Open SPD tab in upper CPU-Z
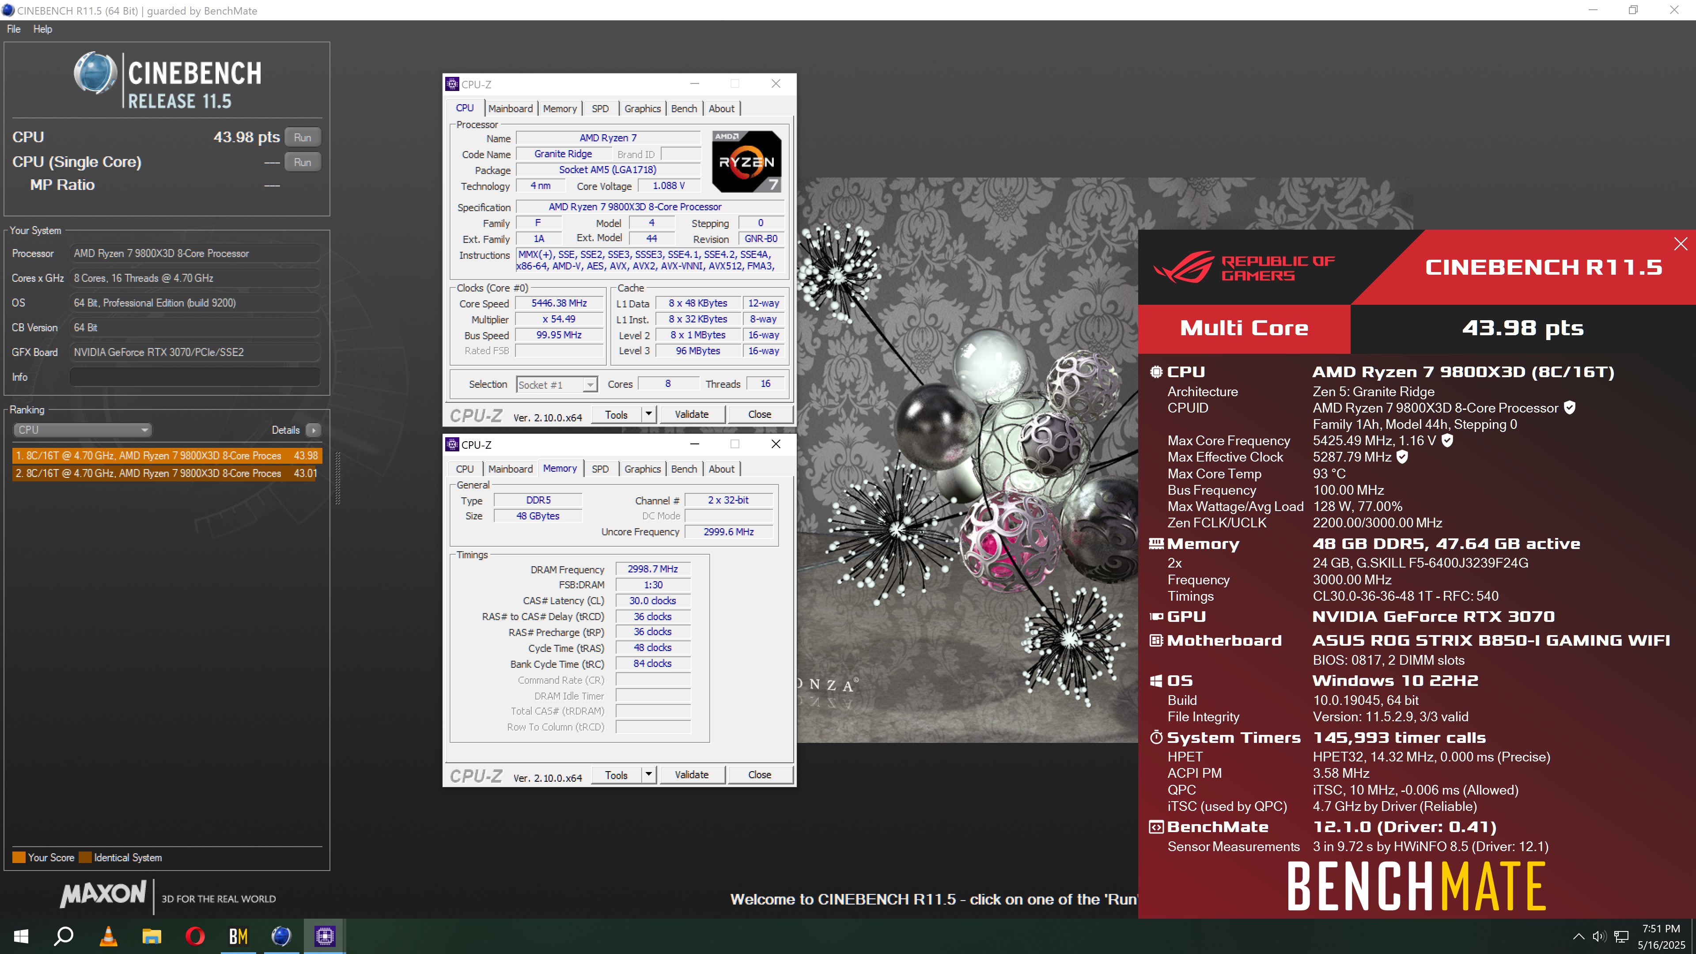The image size is (1696, 954). [x=600, y=109]
